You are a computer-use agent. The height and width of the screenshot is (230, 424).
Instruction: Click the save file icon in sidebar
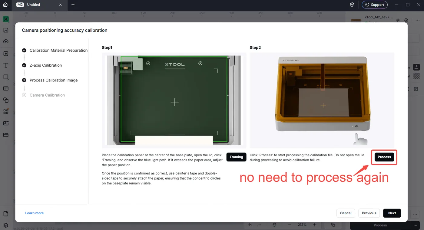click(x=6, y=30)
